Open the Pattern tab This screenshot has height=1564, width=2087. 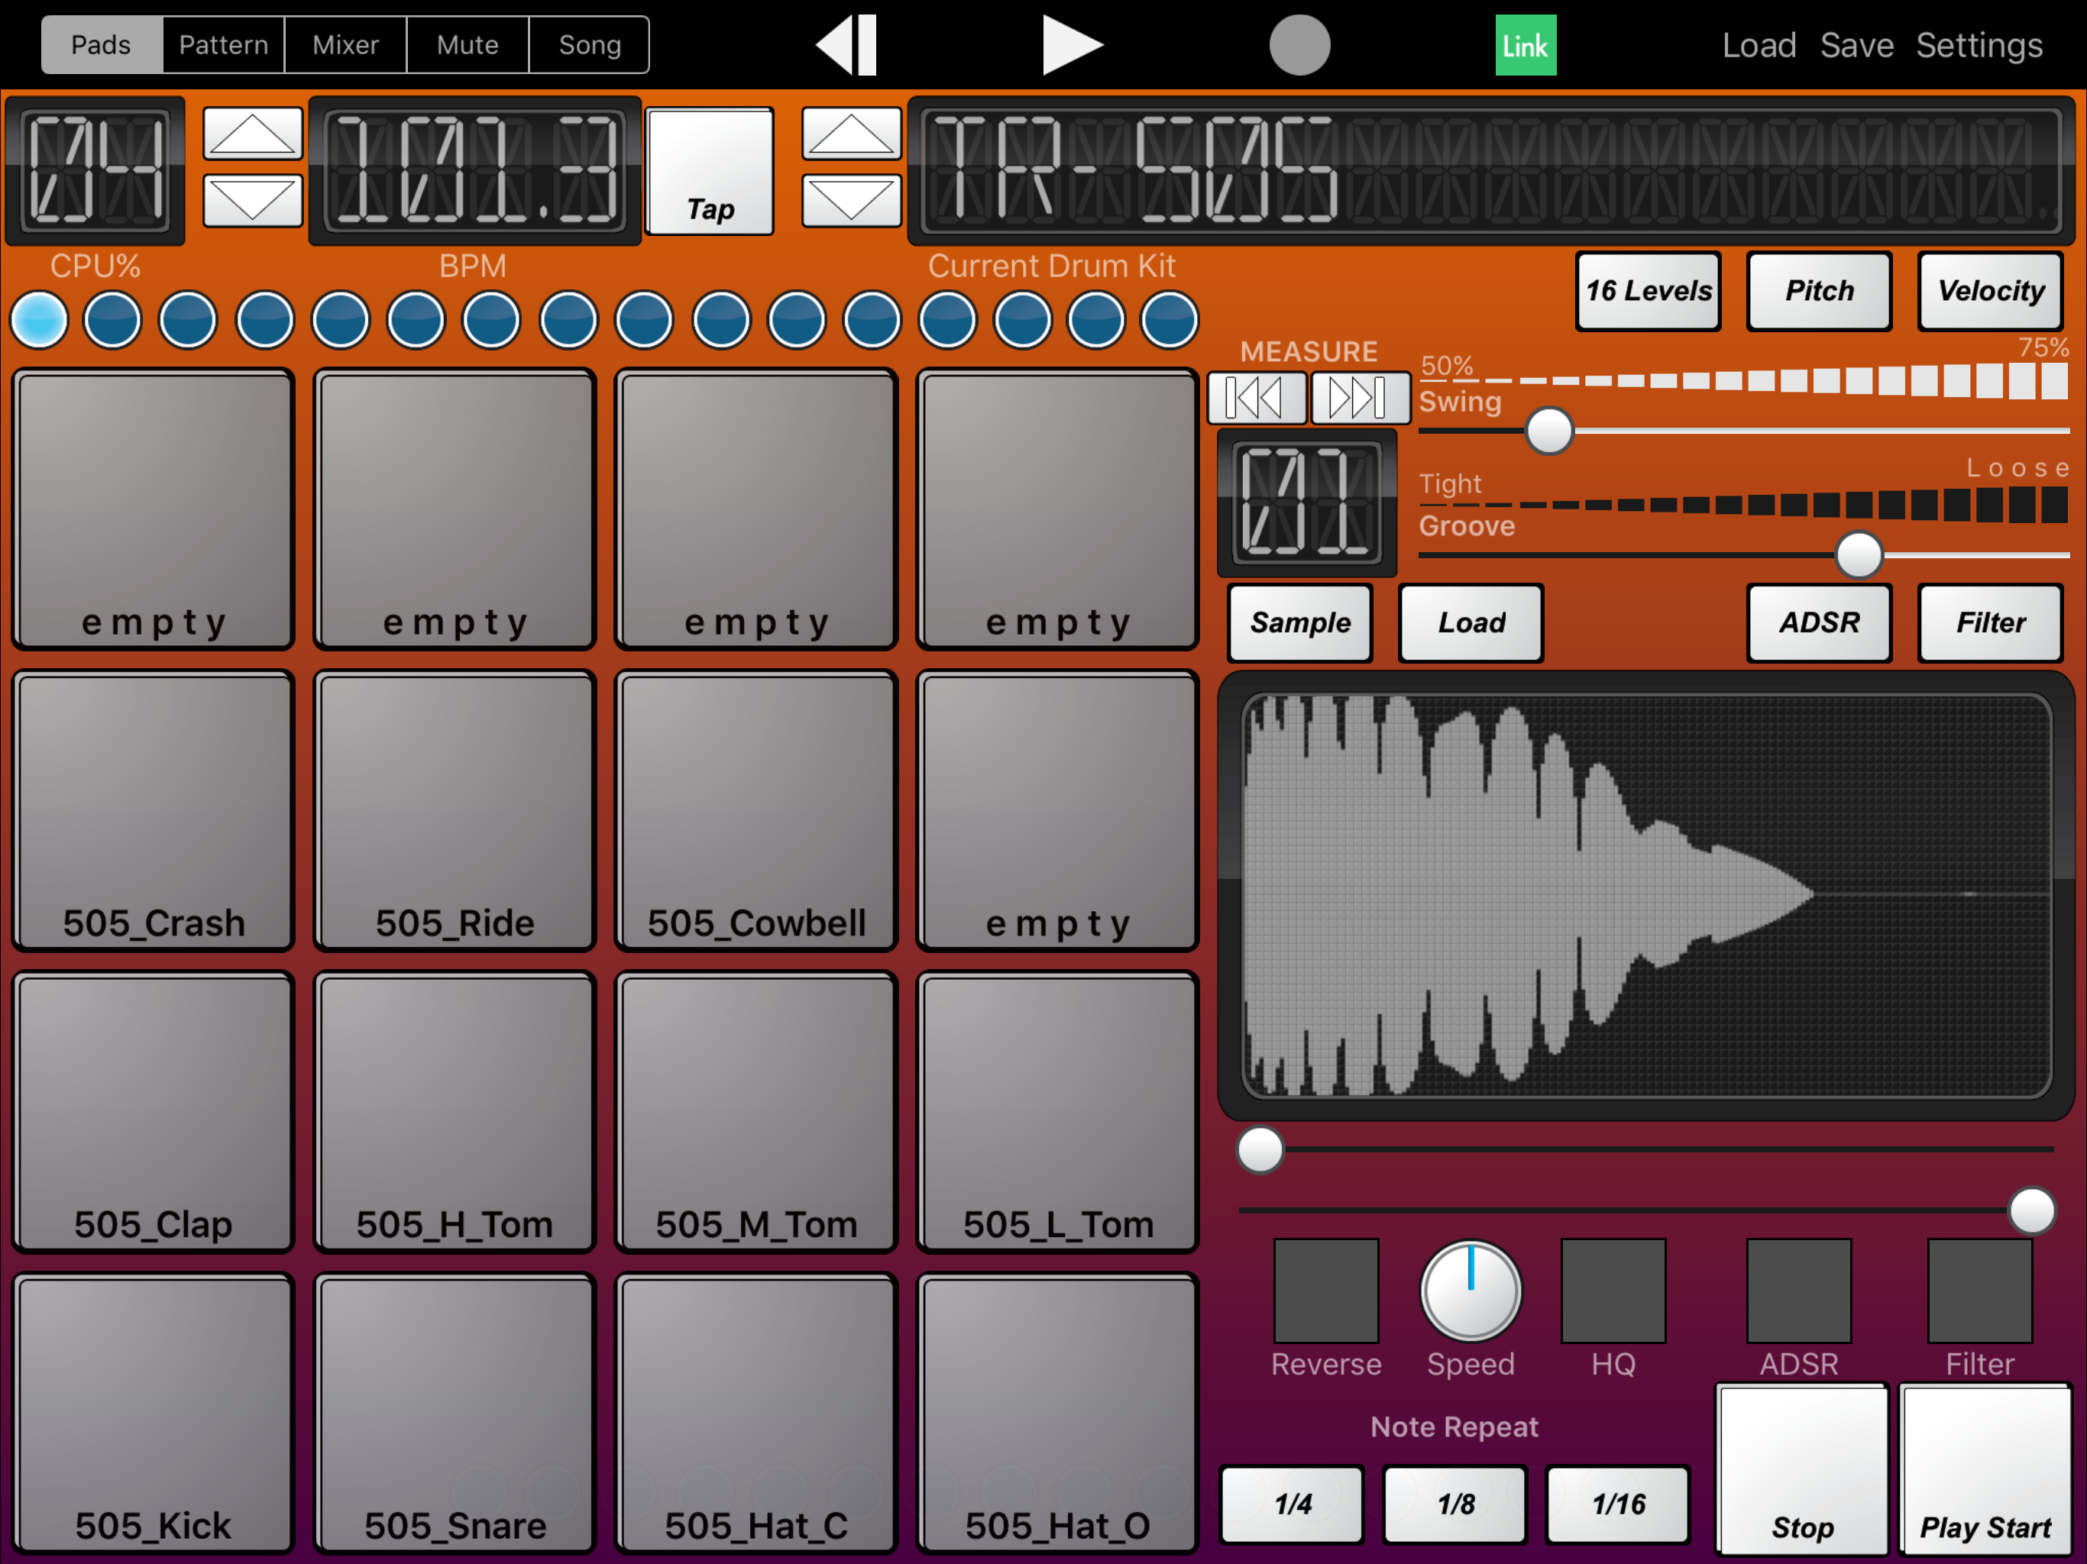point(224,45)
